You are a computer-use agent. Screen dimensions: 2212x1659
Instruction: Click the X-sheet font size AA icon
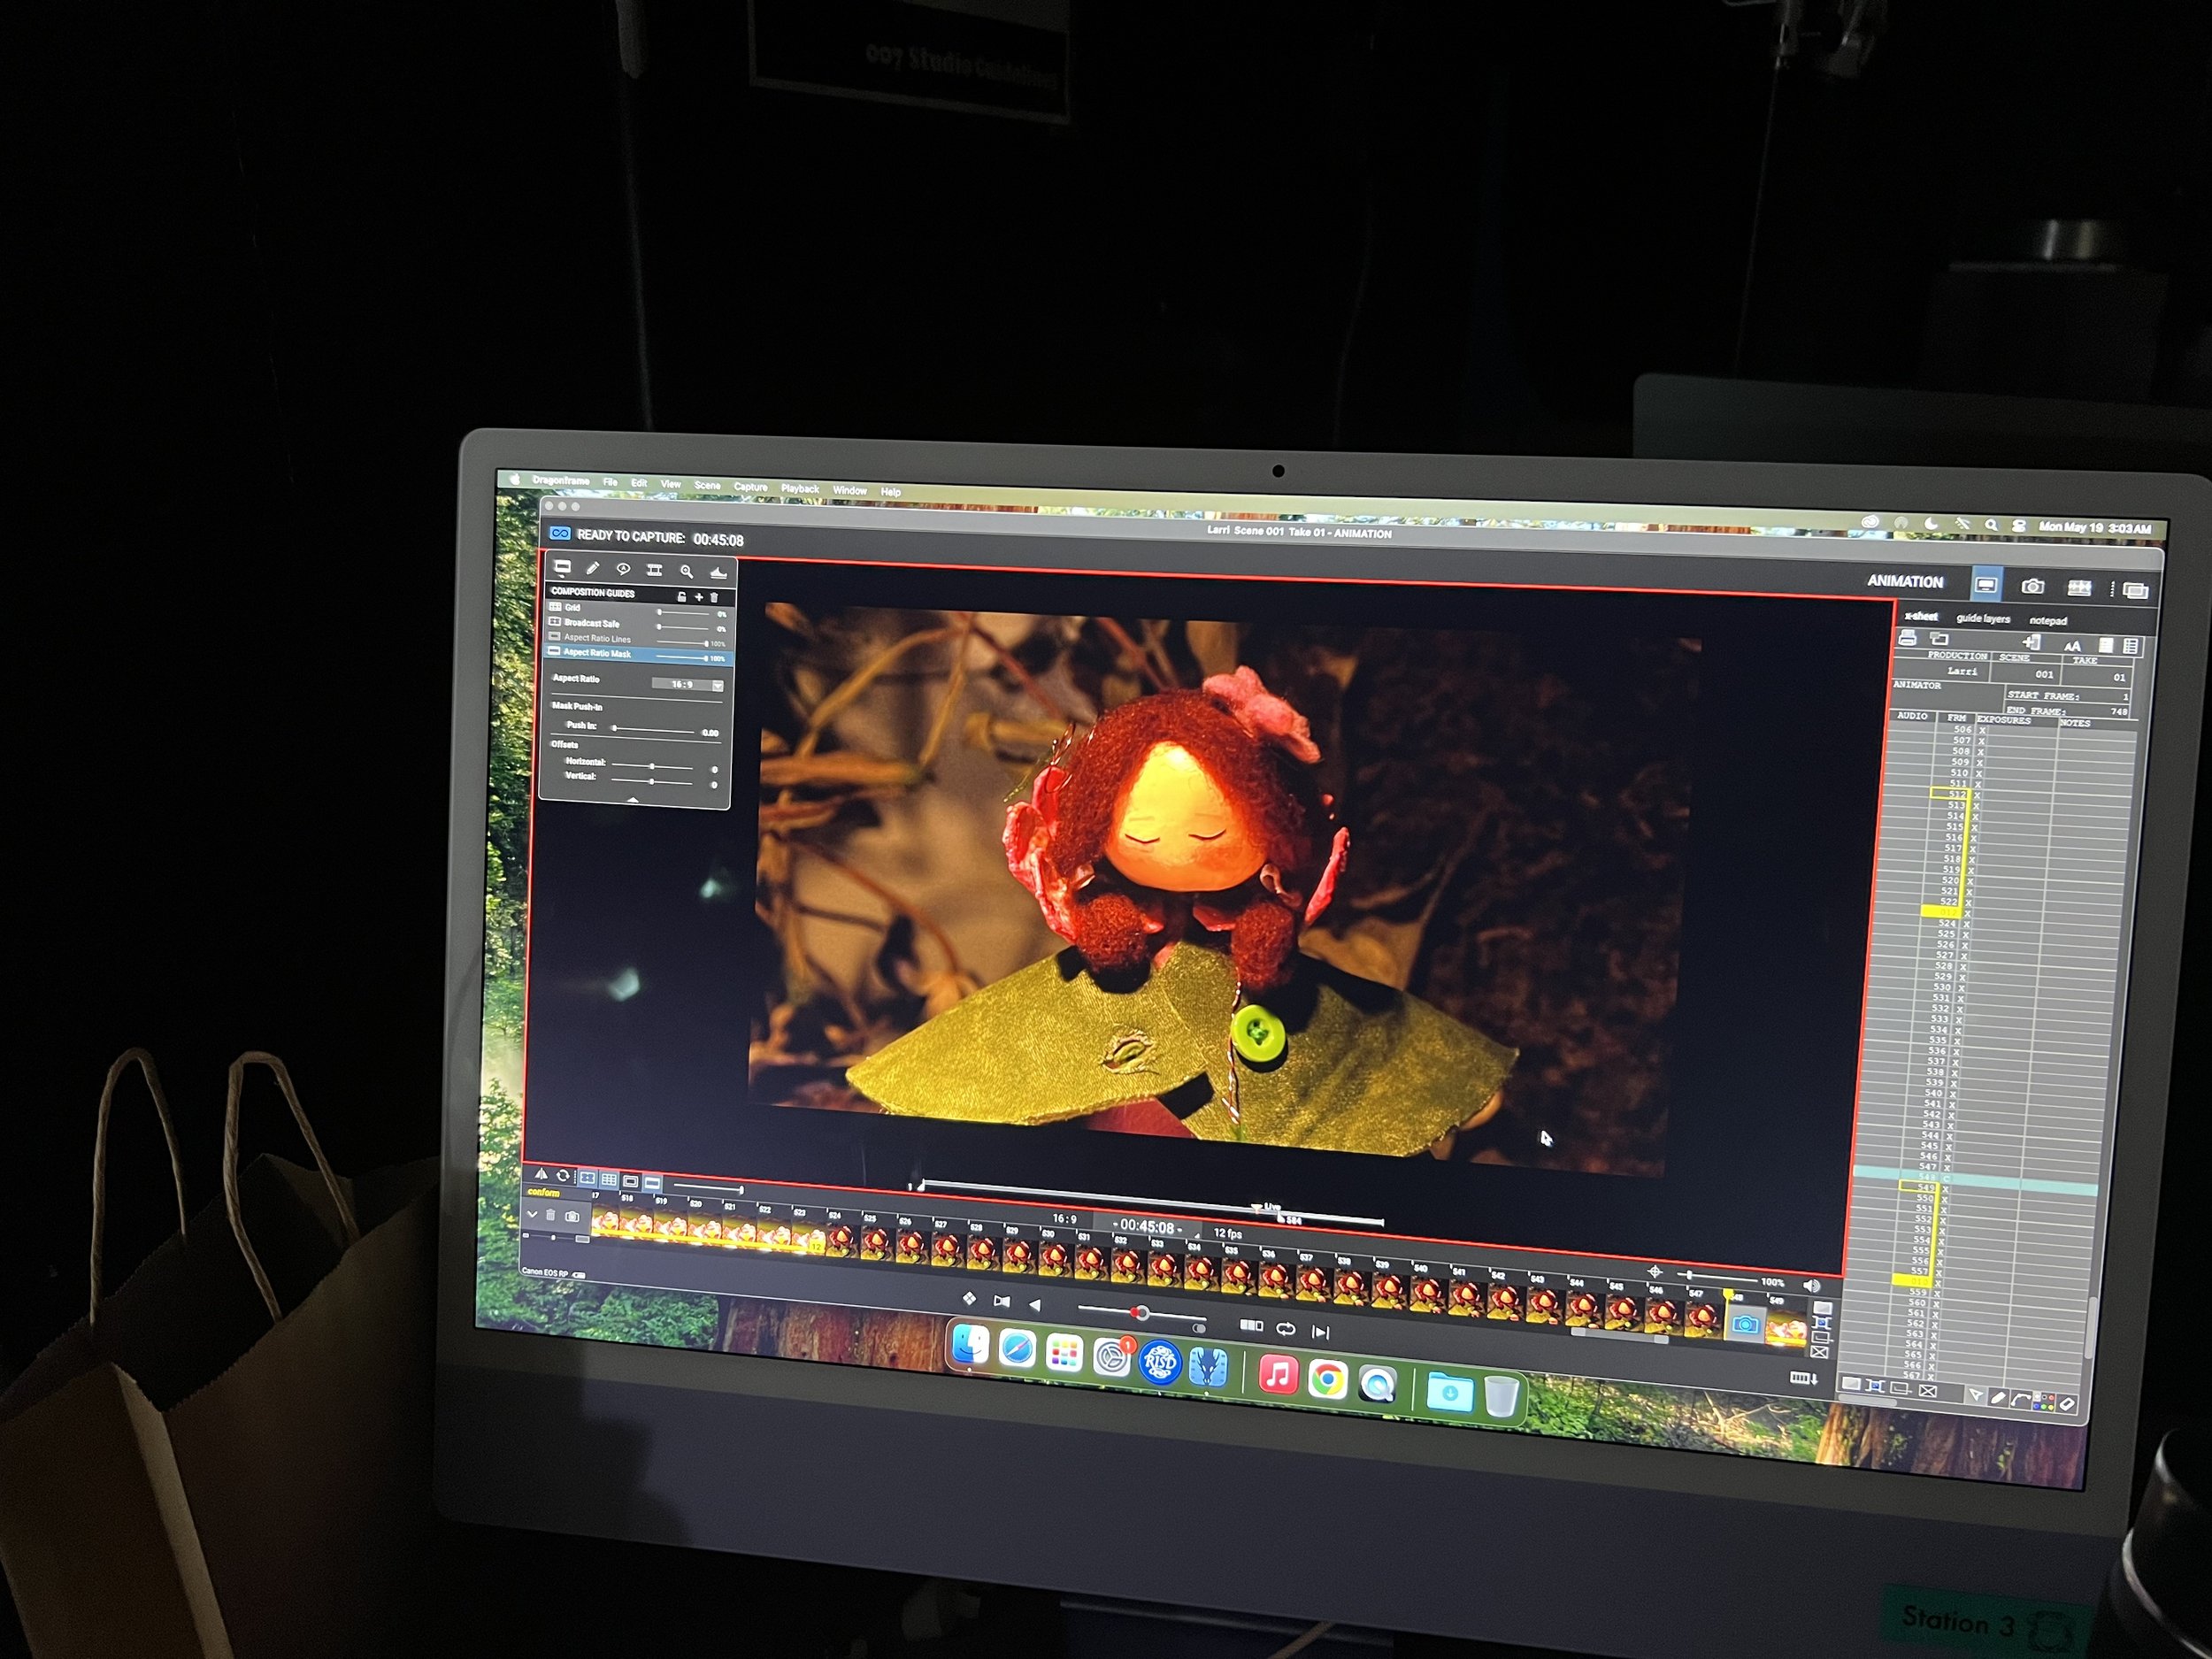[x=2072, y=645]
